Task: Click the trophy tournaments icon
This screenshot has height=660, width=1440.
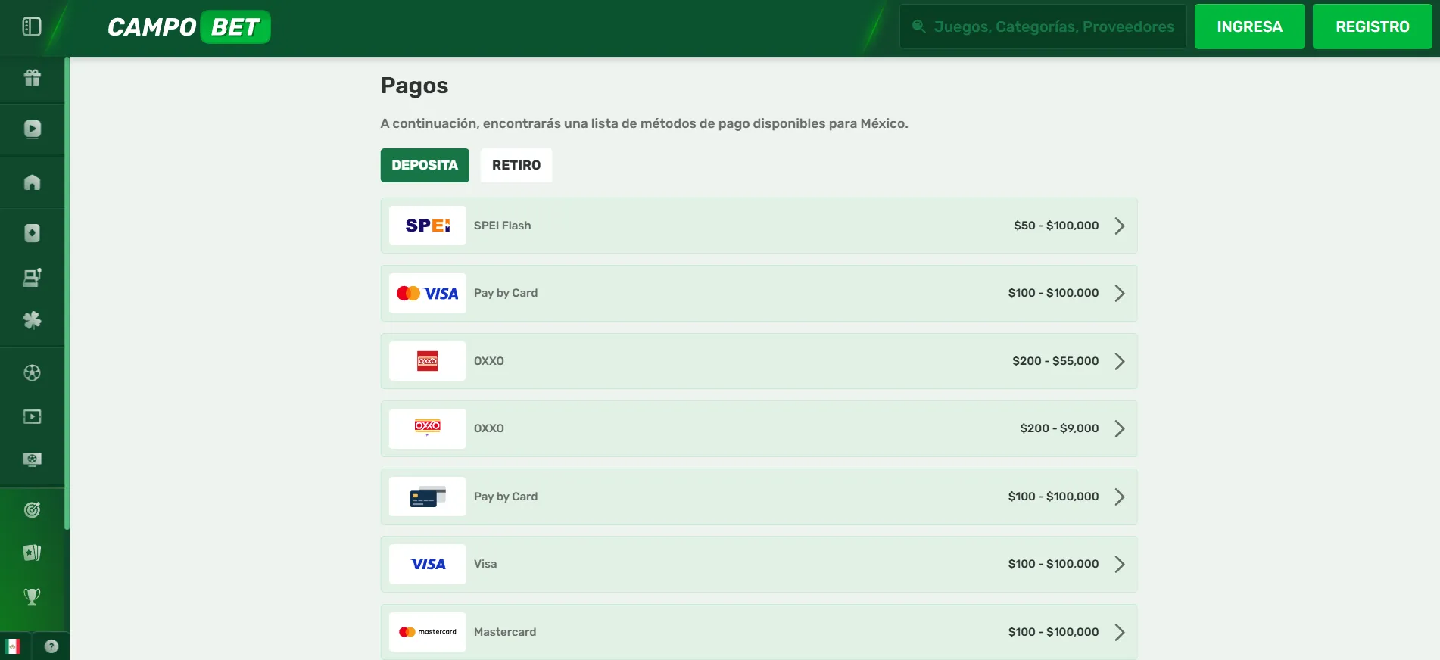Action: pyautogui.click(x=32, y=596)
